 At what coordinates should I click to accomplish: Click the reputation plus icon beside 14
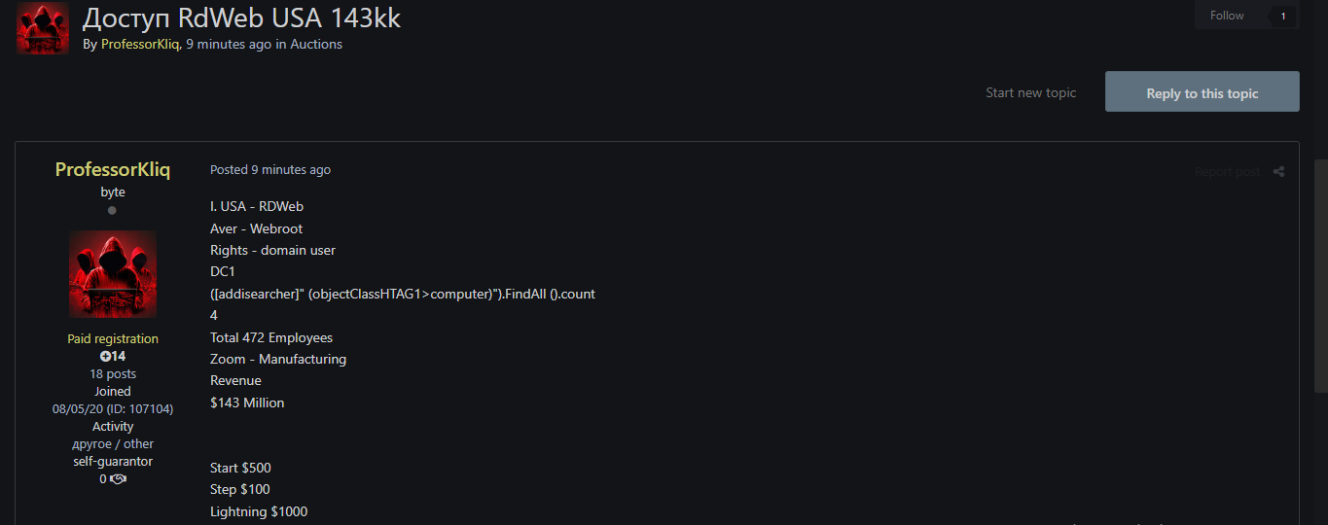[x=105, y=357]
